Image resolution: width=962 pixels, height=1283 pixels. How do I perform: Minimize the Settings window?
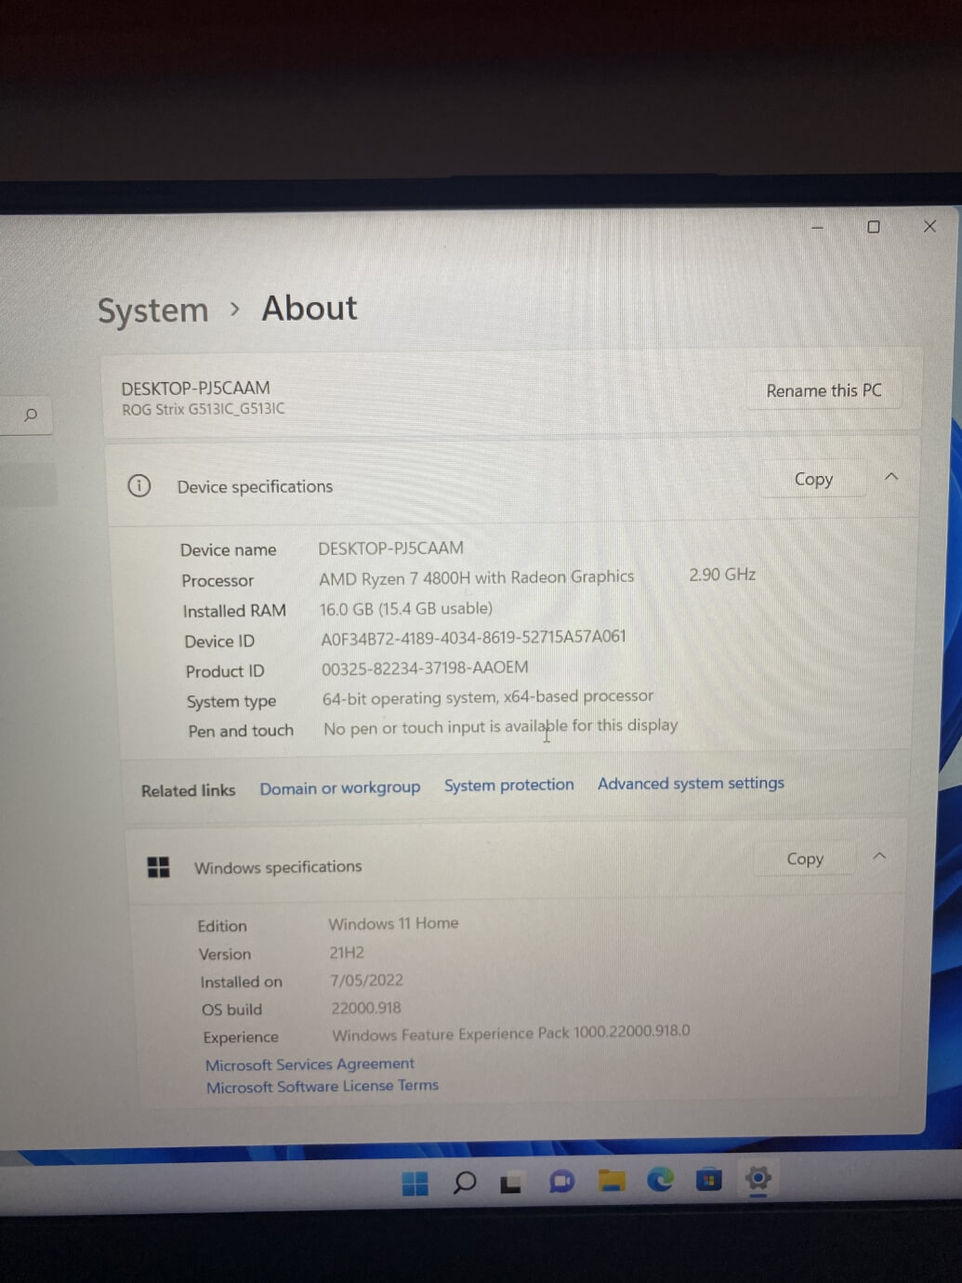[817, 227]
